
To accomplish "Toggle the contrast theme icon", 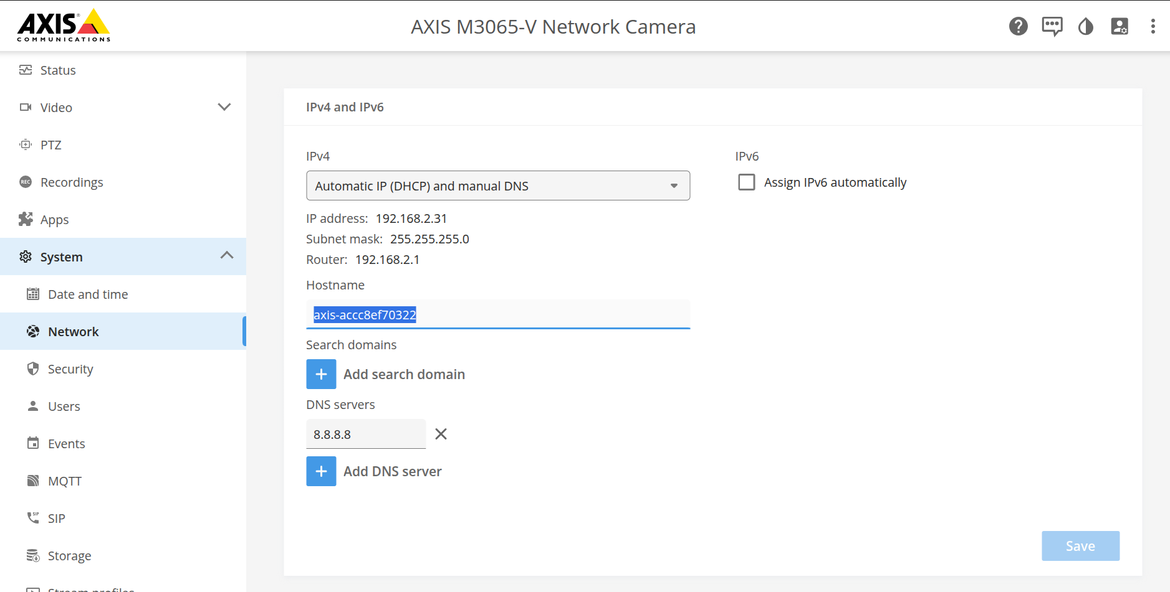I will point(1085,26).
